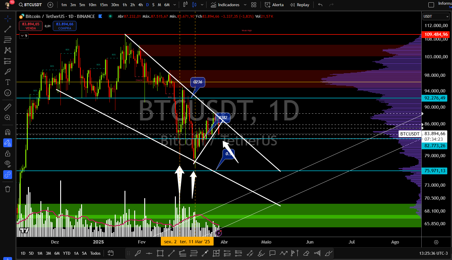Undo the last chart action
The image size is (452, 260).
tap(320, 5)
